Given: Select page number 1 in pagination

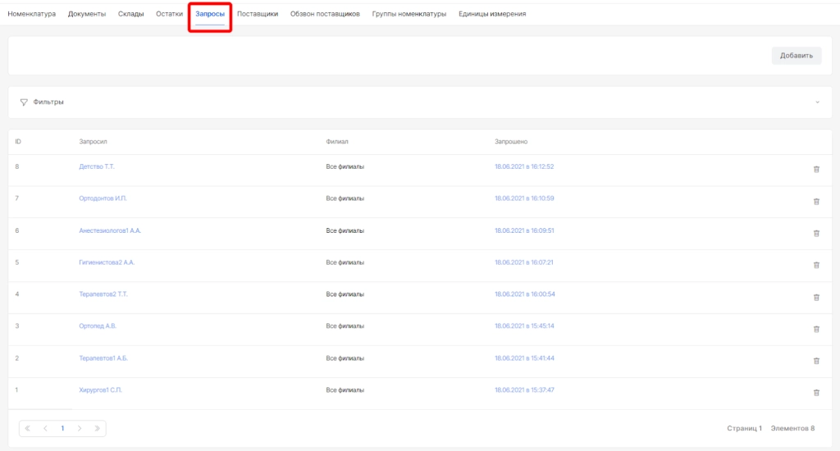Looking at the screenshot, I should (x=62, y=428).
